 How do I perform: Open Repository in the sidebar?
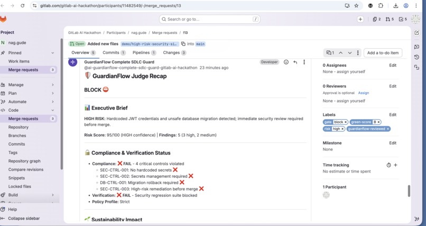click(18, 127)
